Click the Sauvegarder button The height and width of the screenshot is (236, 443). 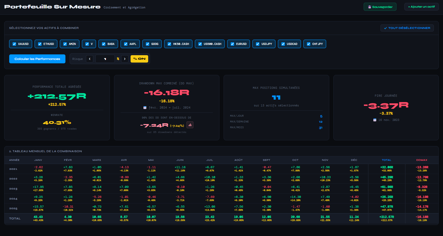[380, 7]
